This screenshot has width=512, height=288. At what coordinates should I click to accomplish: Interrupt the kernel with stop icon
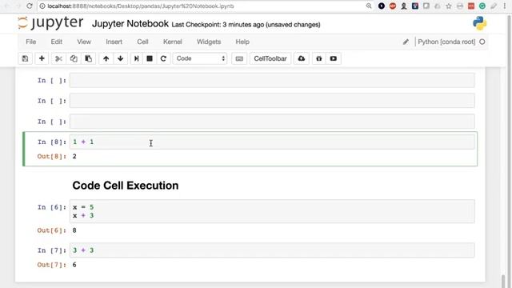tap(150, 58)
